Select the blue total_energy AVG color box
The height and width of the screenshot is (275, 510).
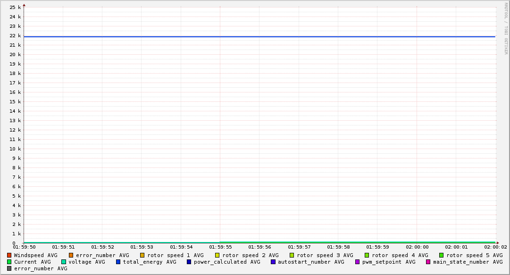pyautogui.click(x=118, y=262)
